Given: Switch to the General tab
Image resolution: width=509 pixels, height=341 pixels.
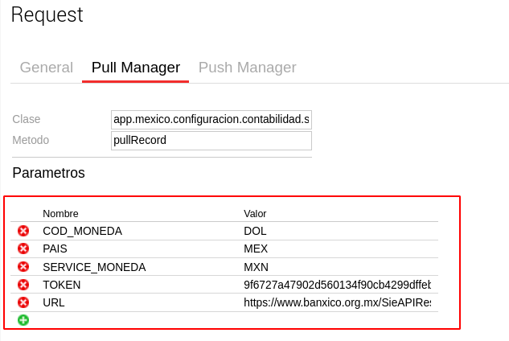Looking at the screenshot, I should click(x=46, y=68).
